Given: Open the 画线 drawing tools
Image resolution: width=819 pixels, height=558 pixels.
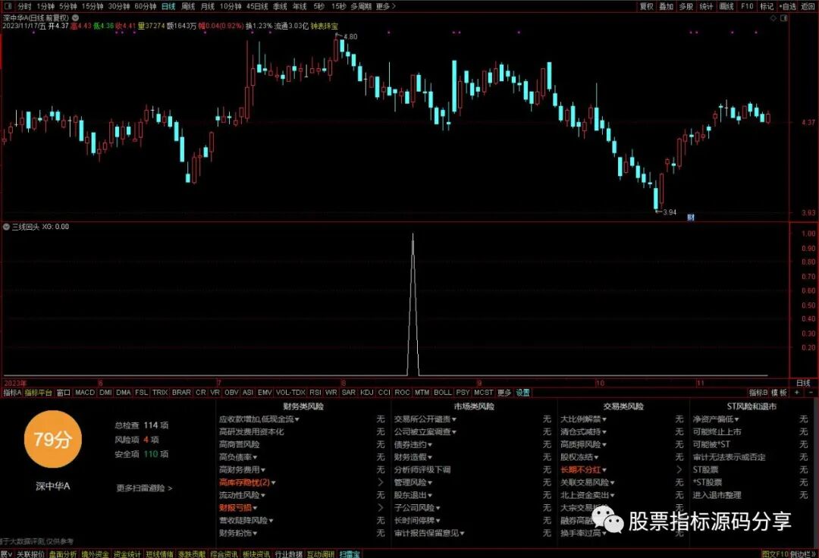Looking at the screenshot, I should pyautogui.click(x=726, y=6).
